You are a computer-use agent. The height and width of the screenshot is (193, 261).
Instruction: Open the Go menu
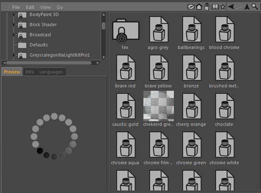click(x=60, y=7)
